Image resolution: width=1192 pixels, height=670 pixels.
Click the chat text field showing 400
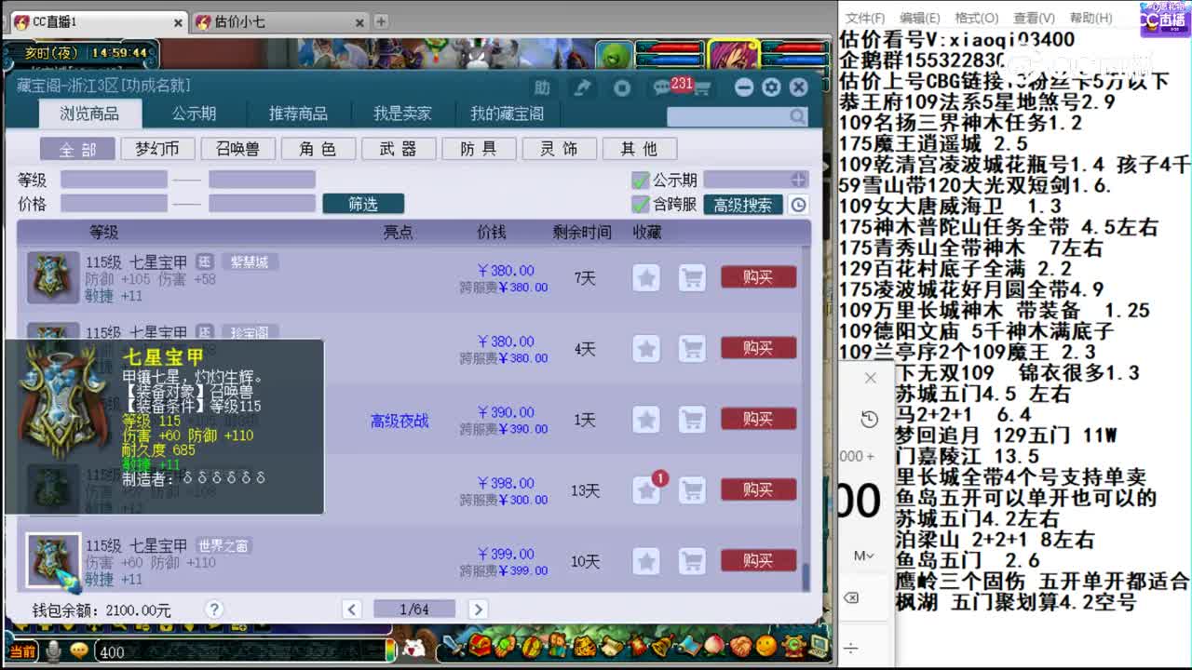click(240, 651)
